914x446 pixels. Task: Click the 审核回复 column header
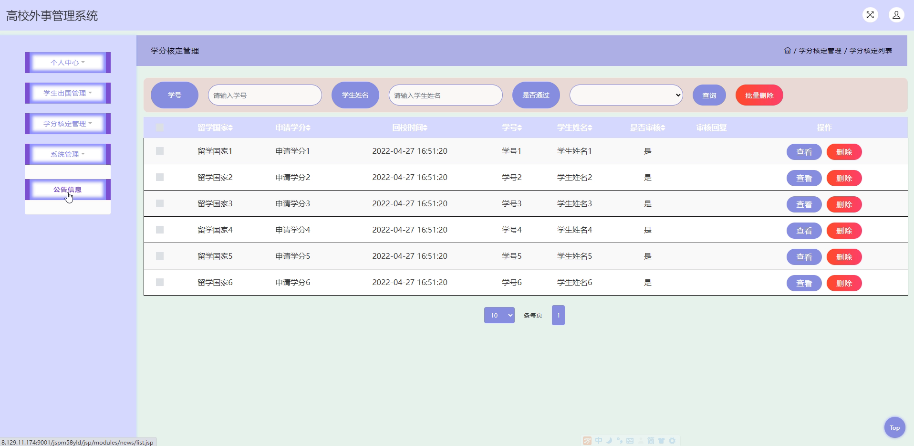coord(711,127)
